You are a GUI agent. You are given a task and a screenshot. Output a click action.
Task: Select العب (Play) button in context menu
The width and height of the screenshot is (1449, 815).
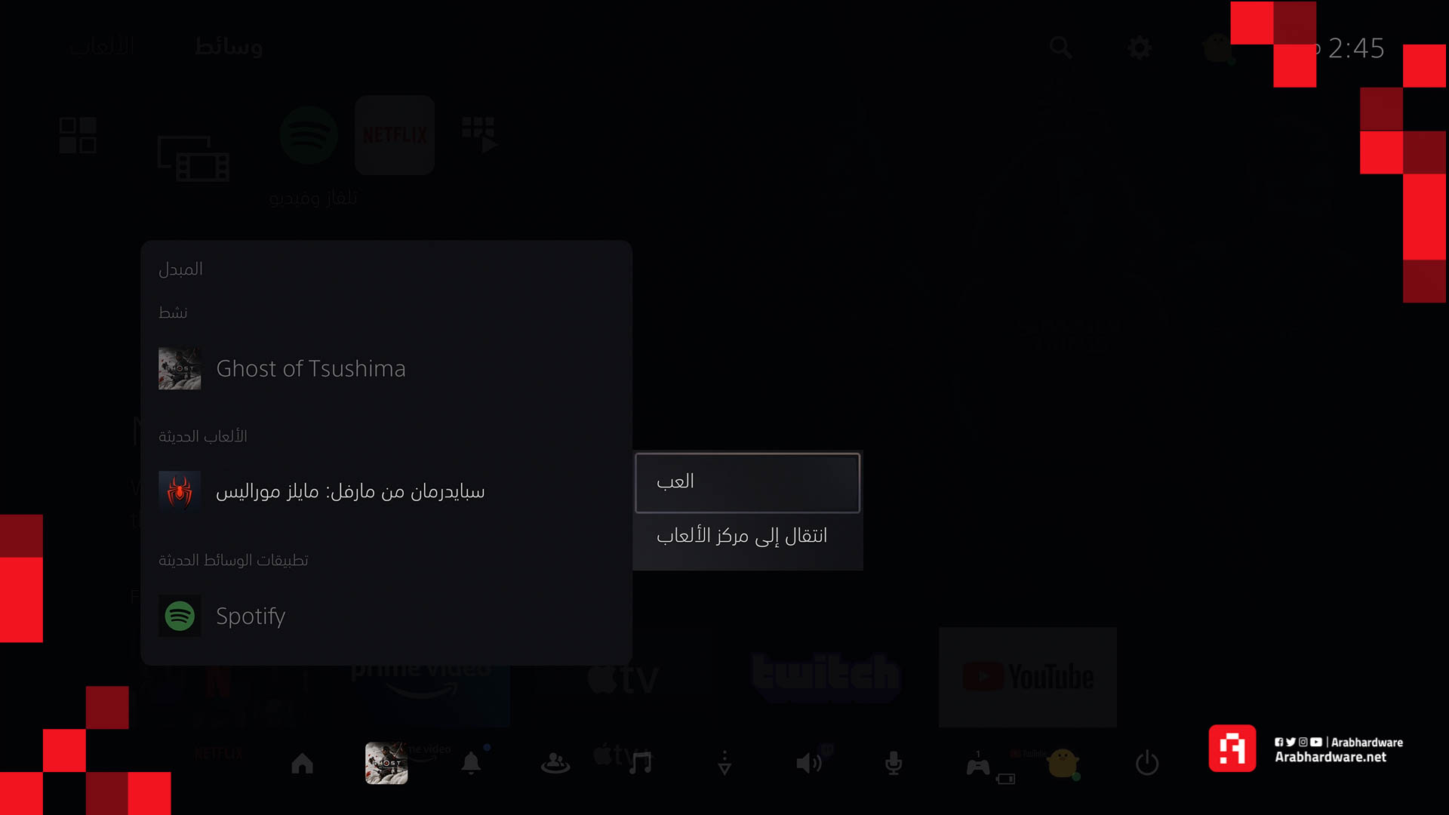click(x=746, y=483)
